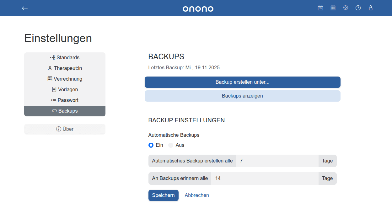Open Backups anzeigen
This screenshot has width=392, height=218.
(242, 96)
